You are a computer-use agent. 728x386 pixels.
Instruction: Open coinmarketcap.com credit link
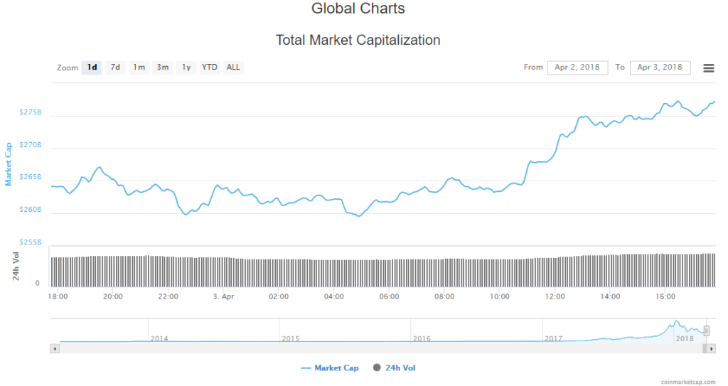point(689,381)
